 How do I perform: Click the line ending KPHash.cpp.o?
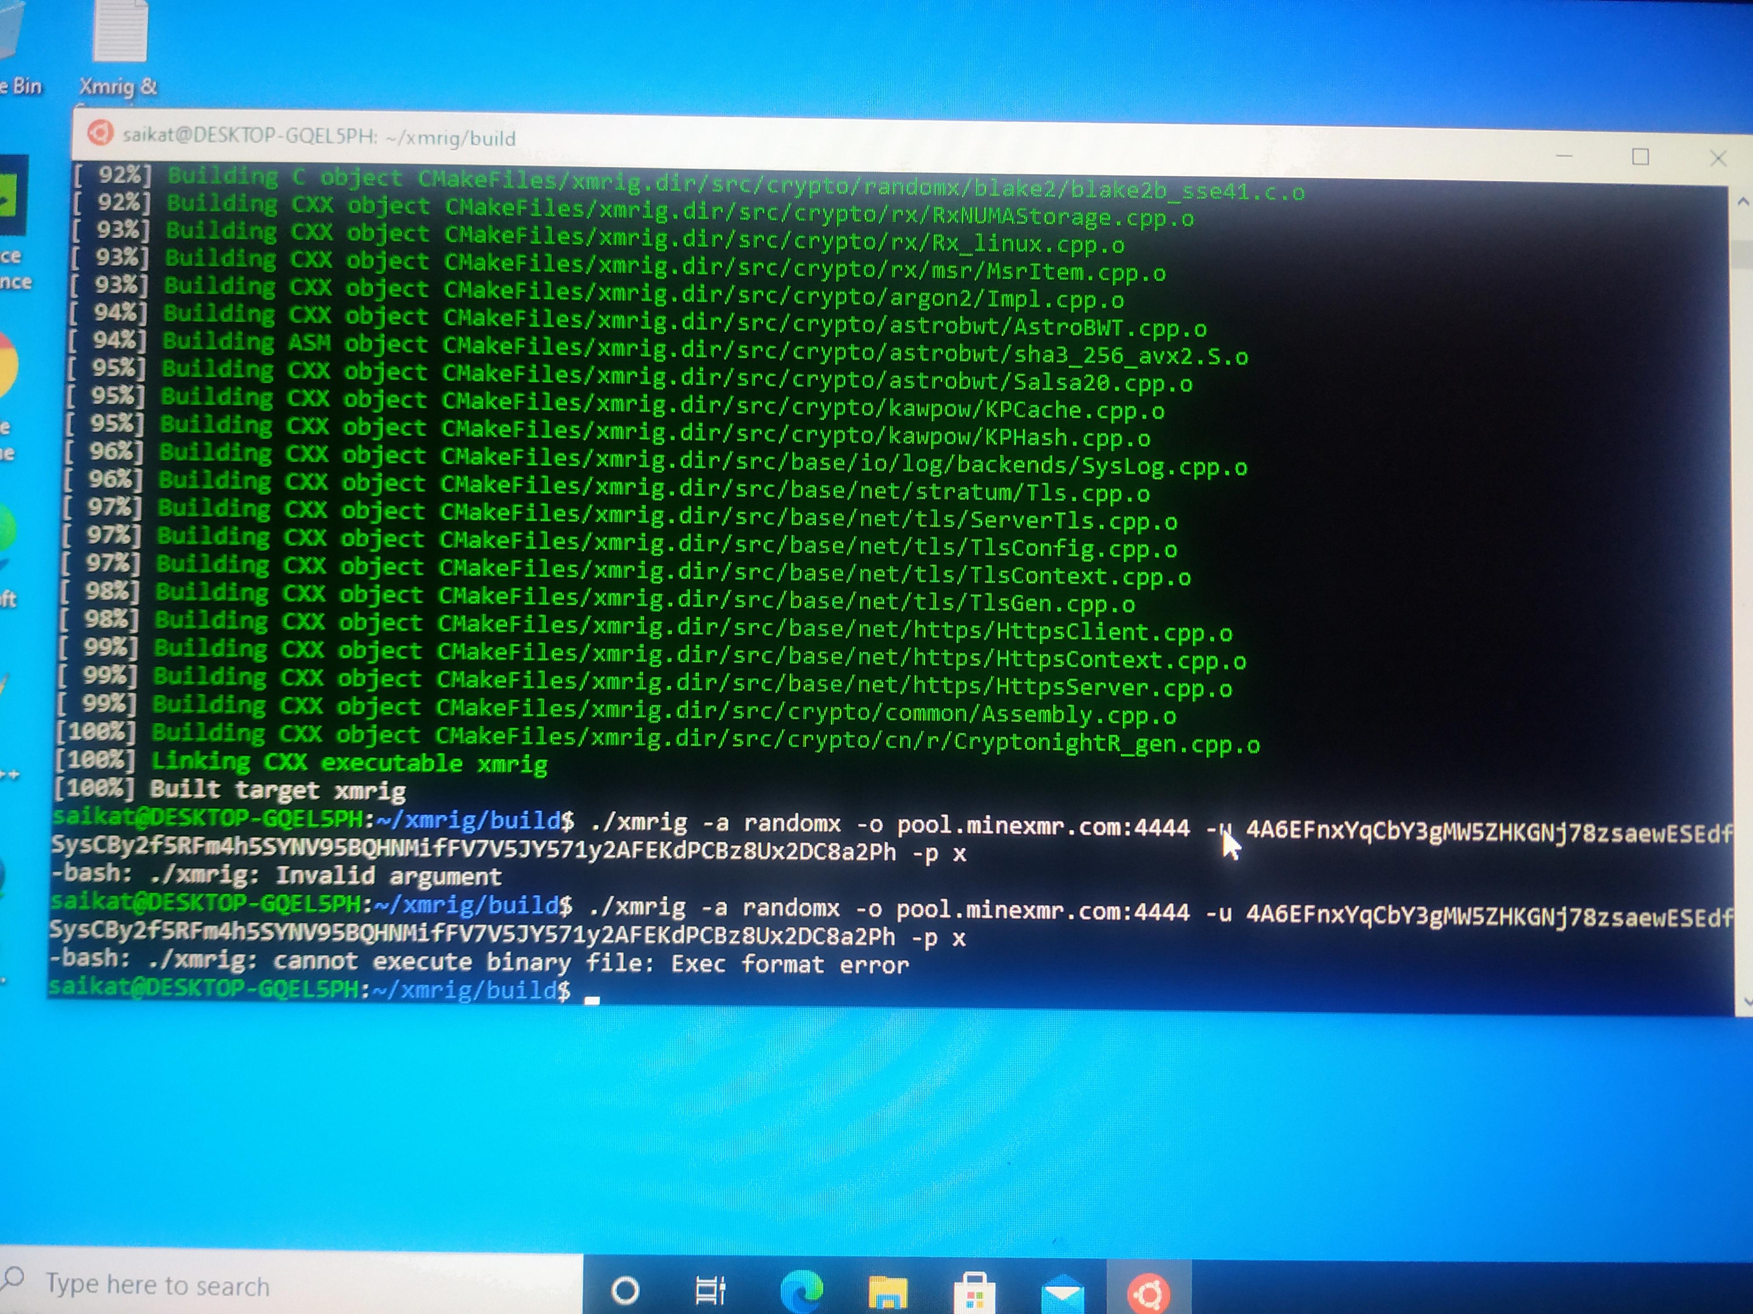point(609,432)
